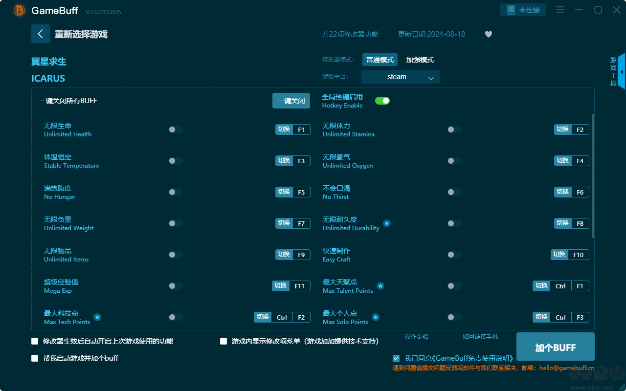
Task: Click the 更新日期:2024-08-18 text
Action: (431, 34)
